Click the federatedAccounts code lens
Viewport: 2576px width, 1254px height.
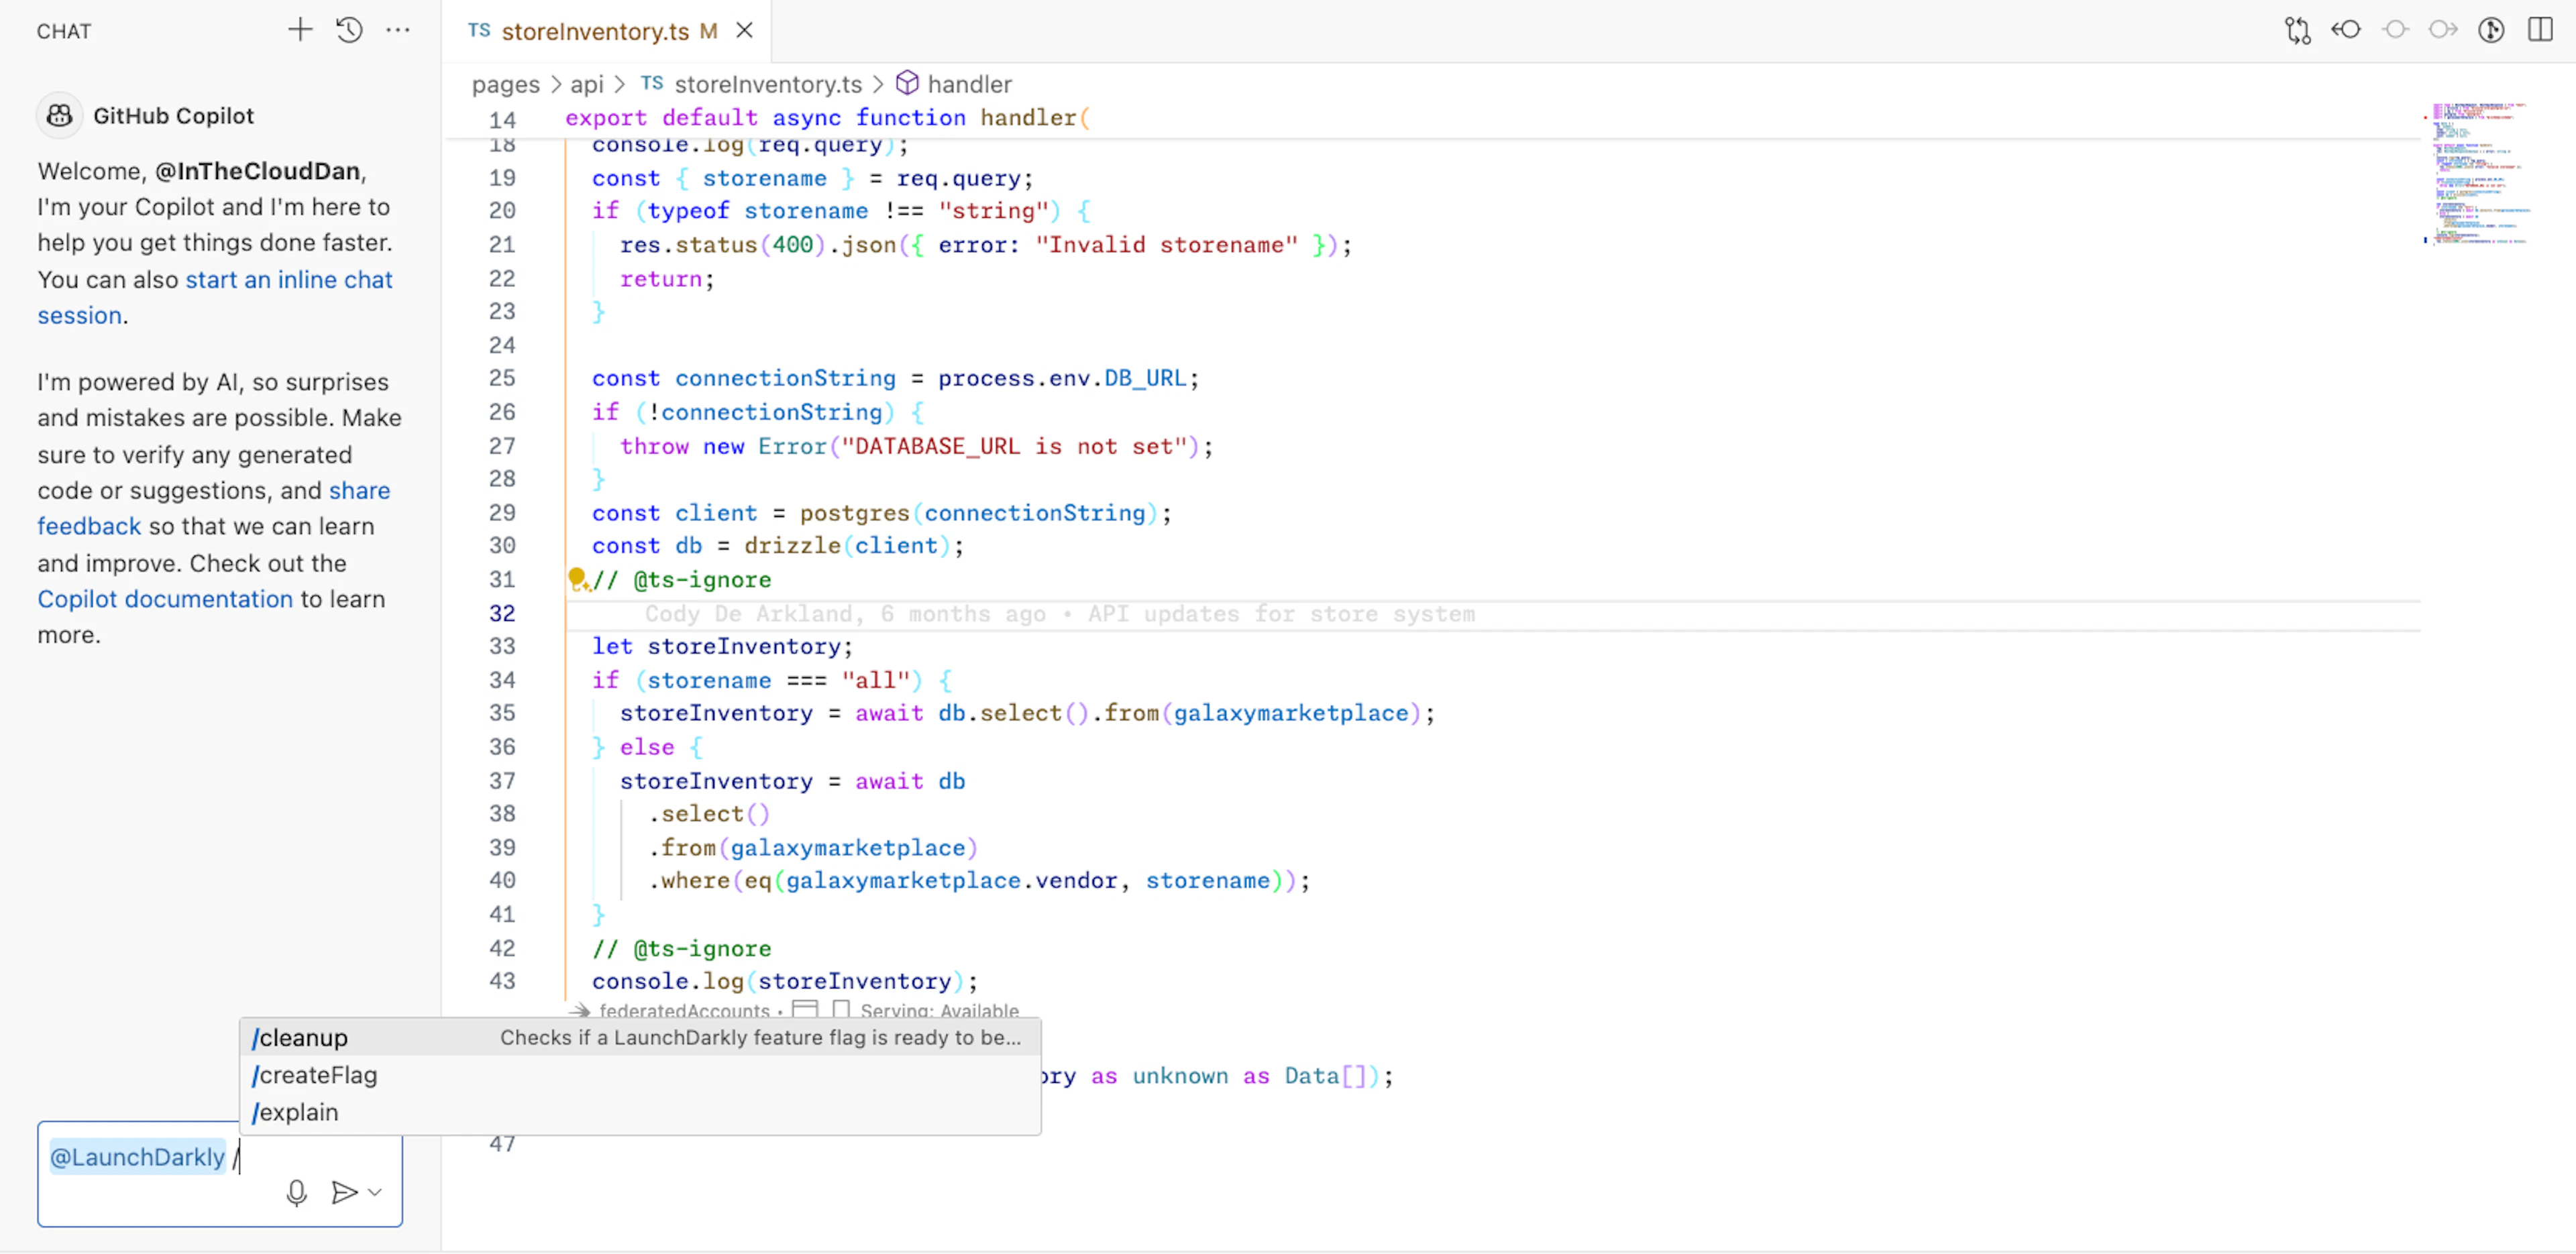tap(684, 1010)
